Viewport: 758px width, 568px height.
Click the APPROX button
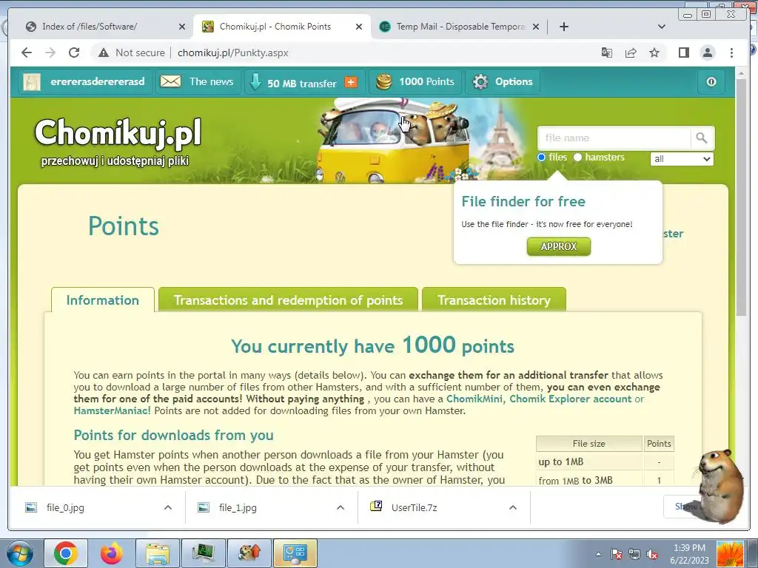559,246
